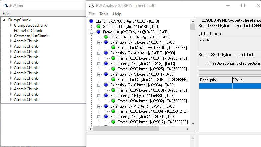
Task: Open the Tools menu
Action: pos(104,14)
